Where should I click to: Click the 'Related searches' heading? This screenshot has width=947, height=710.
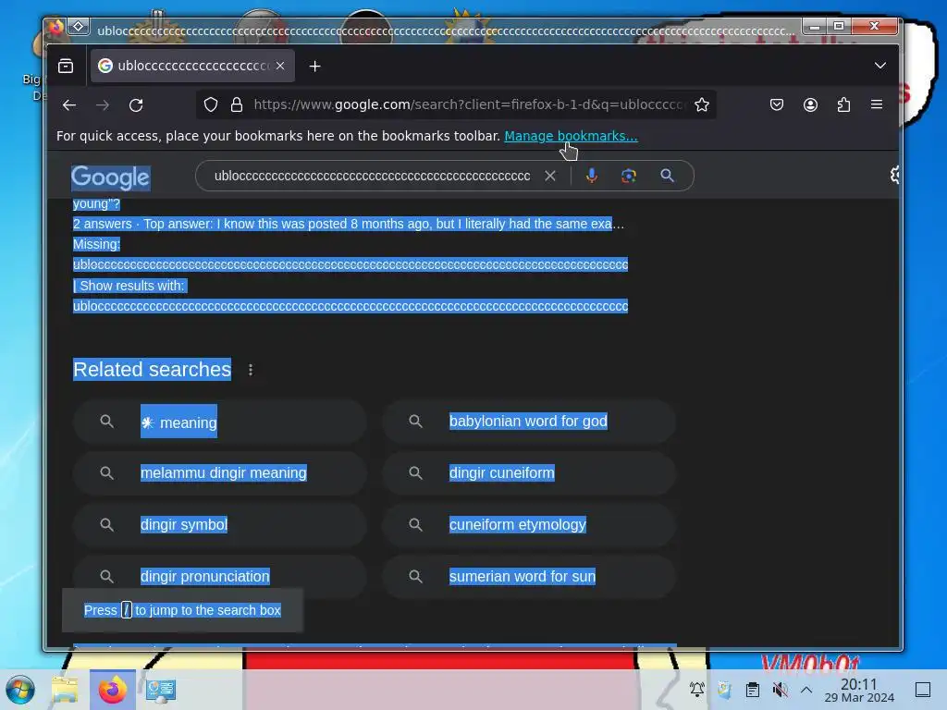tap(153, 370)
